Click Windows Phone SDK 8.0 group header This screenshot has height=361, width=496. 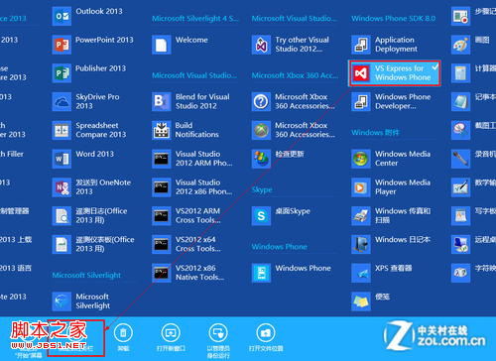(x=393, y=19)
